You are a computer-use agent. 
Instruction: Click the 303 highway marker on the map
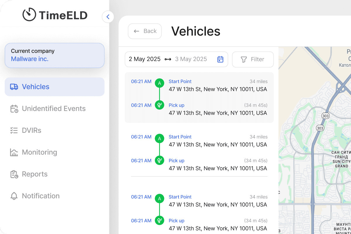pyautogui.click(x=325, y=116)
